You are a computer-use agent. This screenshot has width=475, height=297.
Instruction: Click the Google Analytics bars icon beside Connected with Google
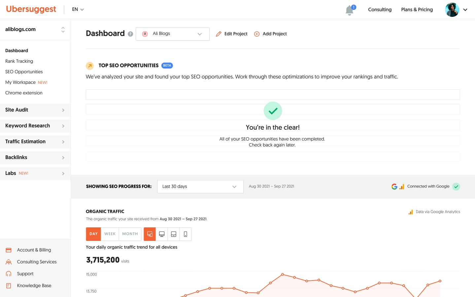(402, 187)
